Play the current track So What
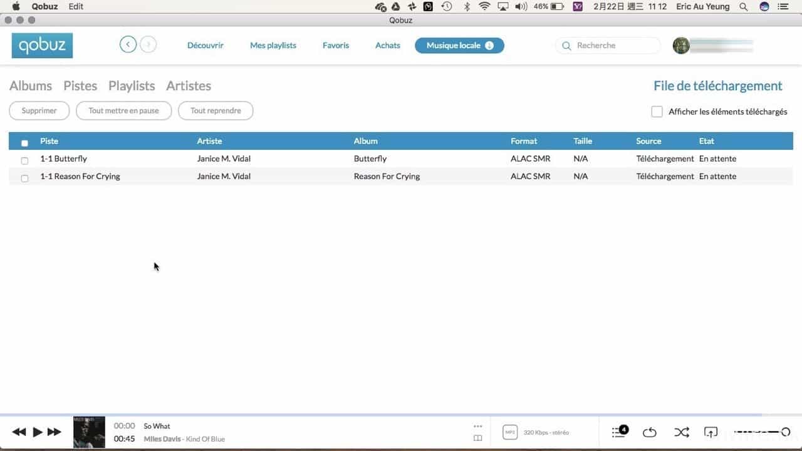This screenshot has width=802, height=451. coord(38,432)
